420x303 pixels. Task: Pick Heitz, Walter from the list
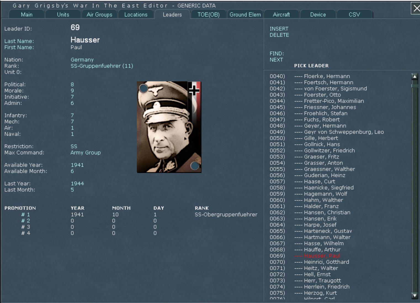point(316,268)
